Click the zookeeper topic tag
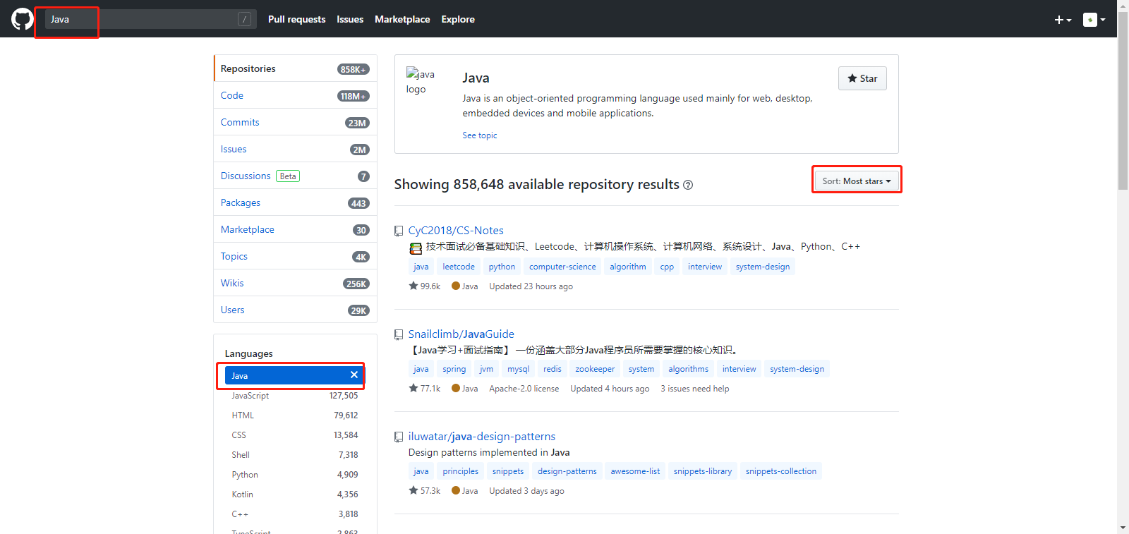 (595, 369)
